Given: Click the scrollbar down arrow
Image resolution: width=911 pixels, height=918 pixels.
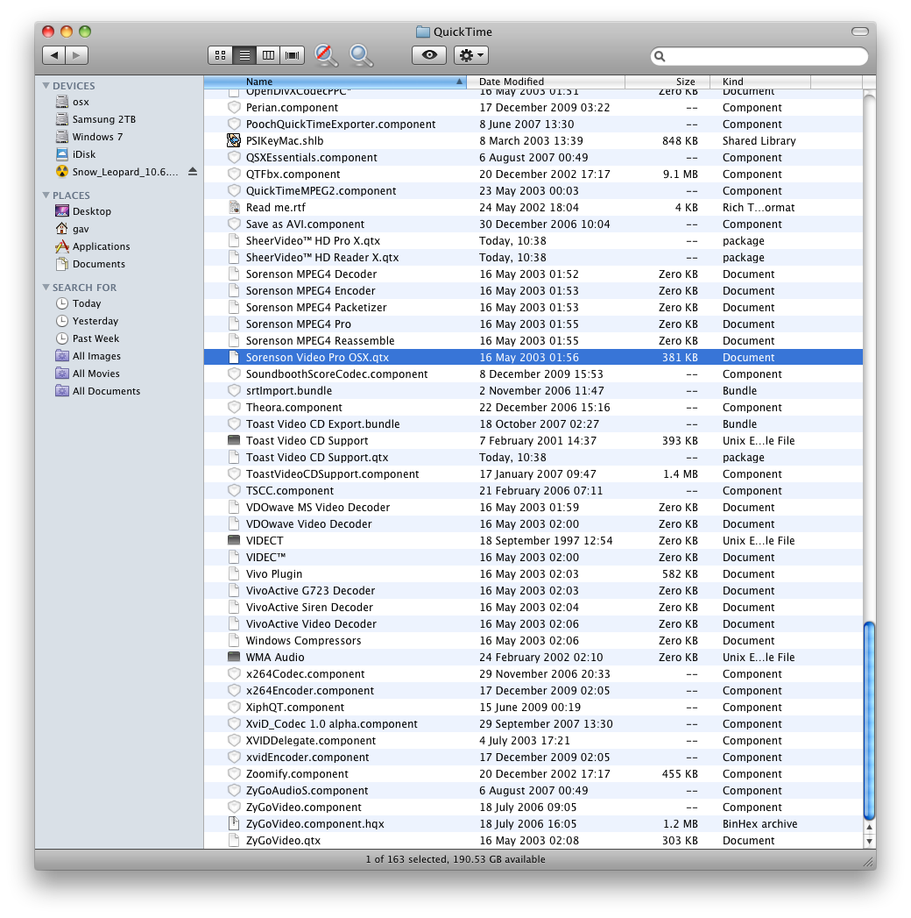Looking at the screenshot, I should point(869,841).
